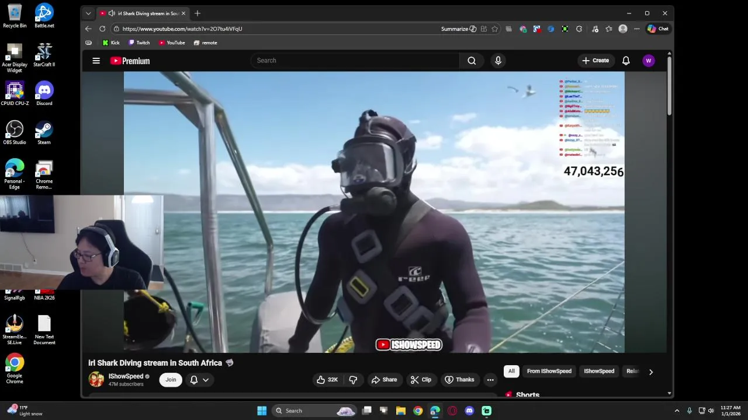Show hidden system tray icons chevron
The height and width of the screenshot is (420, 748).
677,411
